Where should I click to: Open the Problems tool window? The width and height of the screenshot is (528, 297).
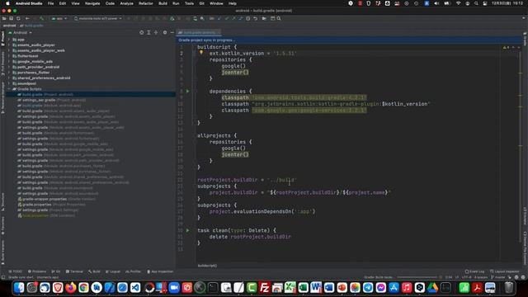tap(37, 271)
